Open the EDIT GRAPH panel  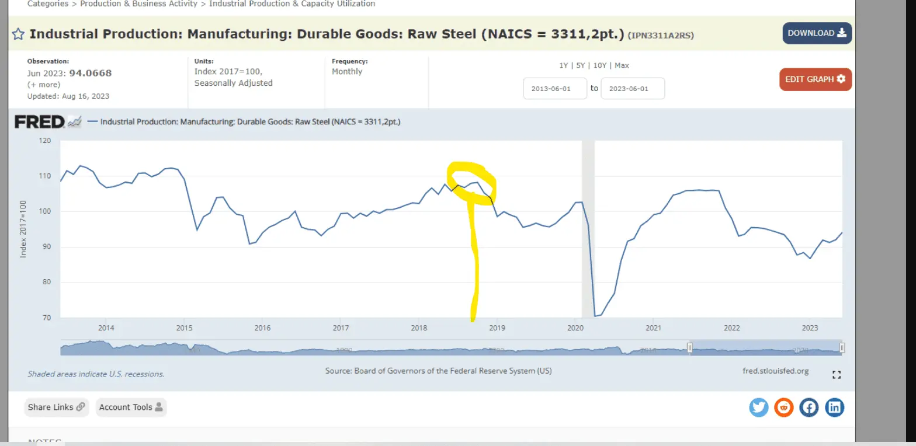815,79
